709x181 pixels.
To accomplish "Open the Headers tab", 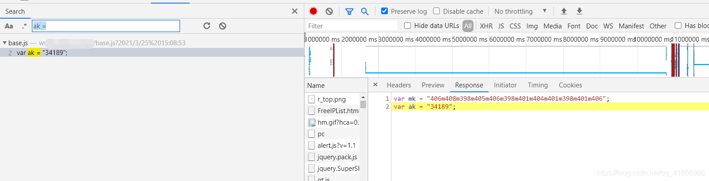I will click(399, 85).
